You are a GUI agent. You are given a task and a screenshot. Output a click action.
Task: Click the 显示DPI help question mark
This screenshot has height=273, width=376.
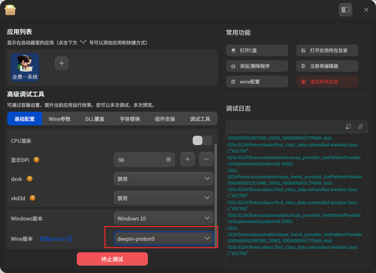(x=36, y=160)
